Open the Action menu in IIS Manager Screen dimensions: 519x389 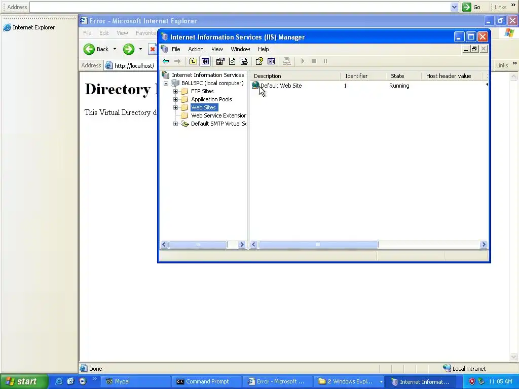pos(196,49)
